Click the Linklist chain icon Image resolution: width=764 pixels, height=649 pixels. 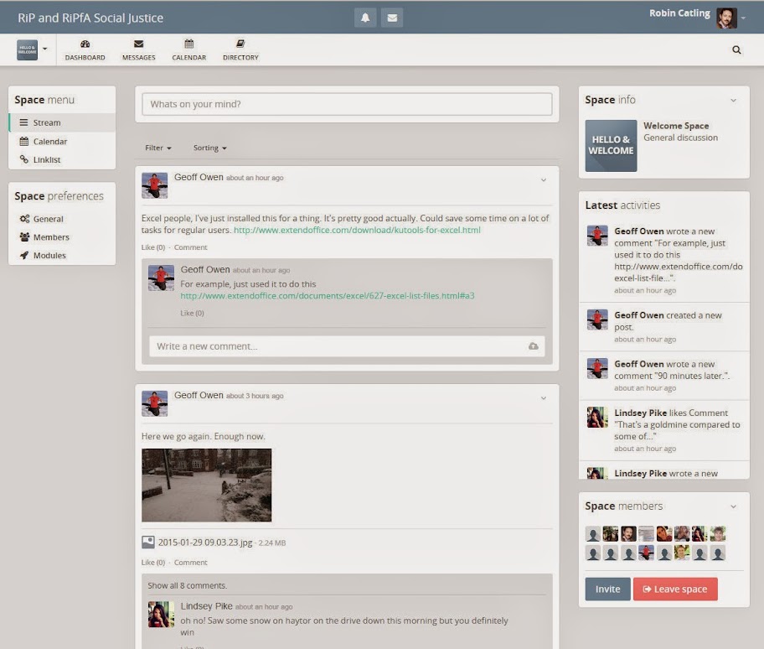click(x=23, y=159)
